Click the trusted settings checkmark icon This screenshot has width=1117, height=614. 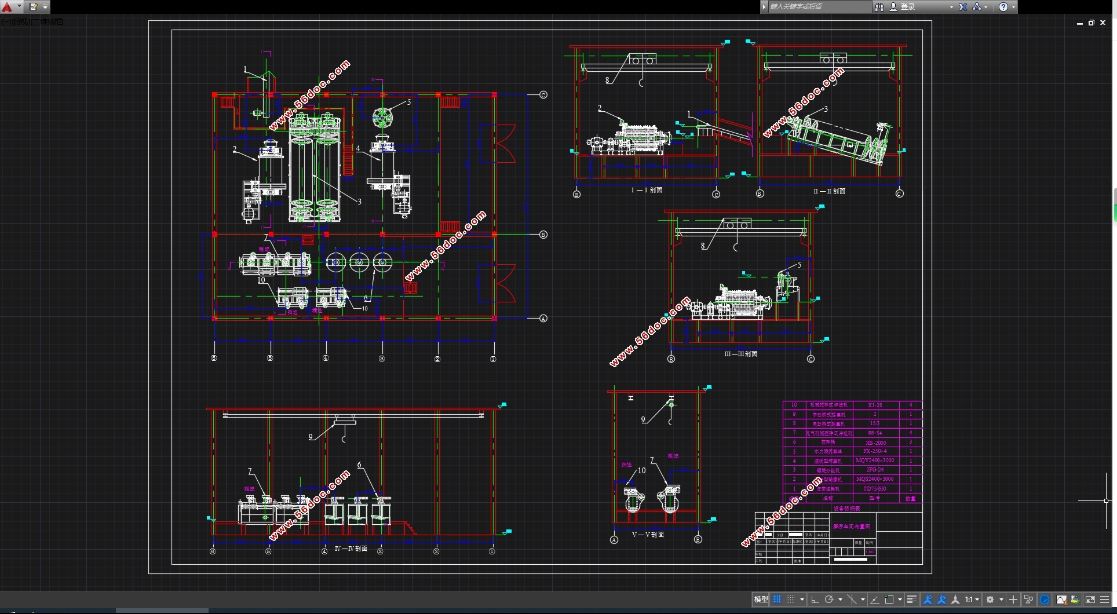[x=1075, y=600]
